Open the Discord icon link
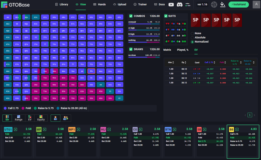The height and width of the screenshot is (160, 261). (x=179, y=4)
